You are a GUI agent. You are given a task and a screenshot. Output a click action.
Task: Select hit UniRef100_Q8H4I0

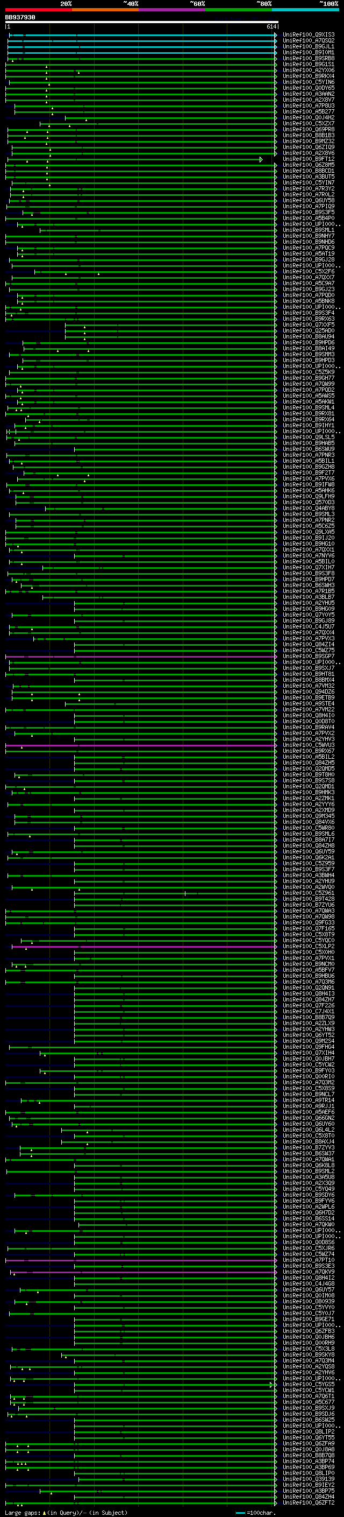click(308, 715)
